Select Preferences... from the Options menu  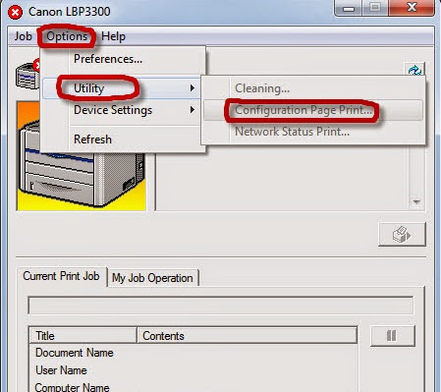[108, 59]
